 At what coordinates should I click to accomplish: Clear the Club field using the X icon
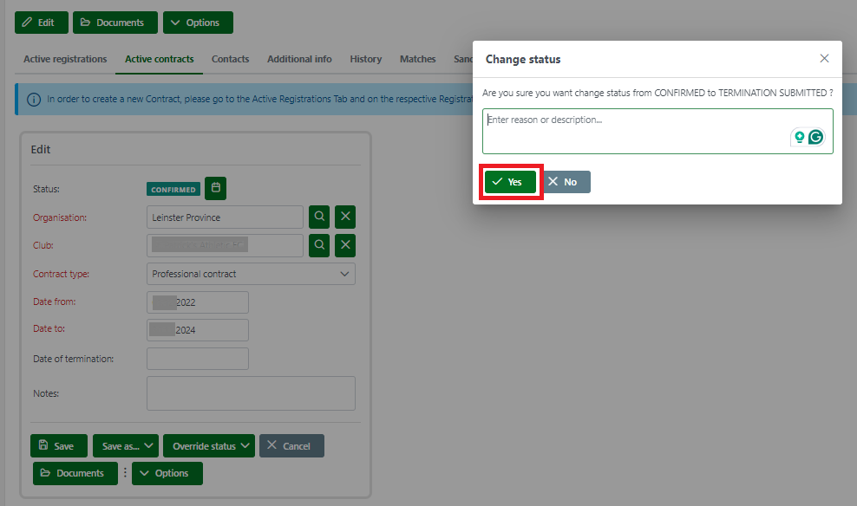(344, 245)
